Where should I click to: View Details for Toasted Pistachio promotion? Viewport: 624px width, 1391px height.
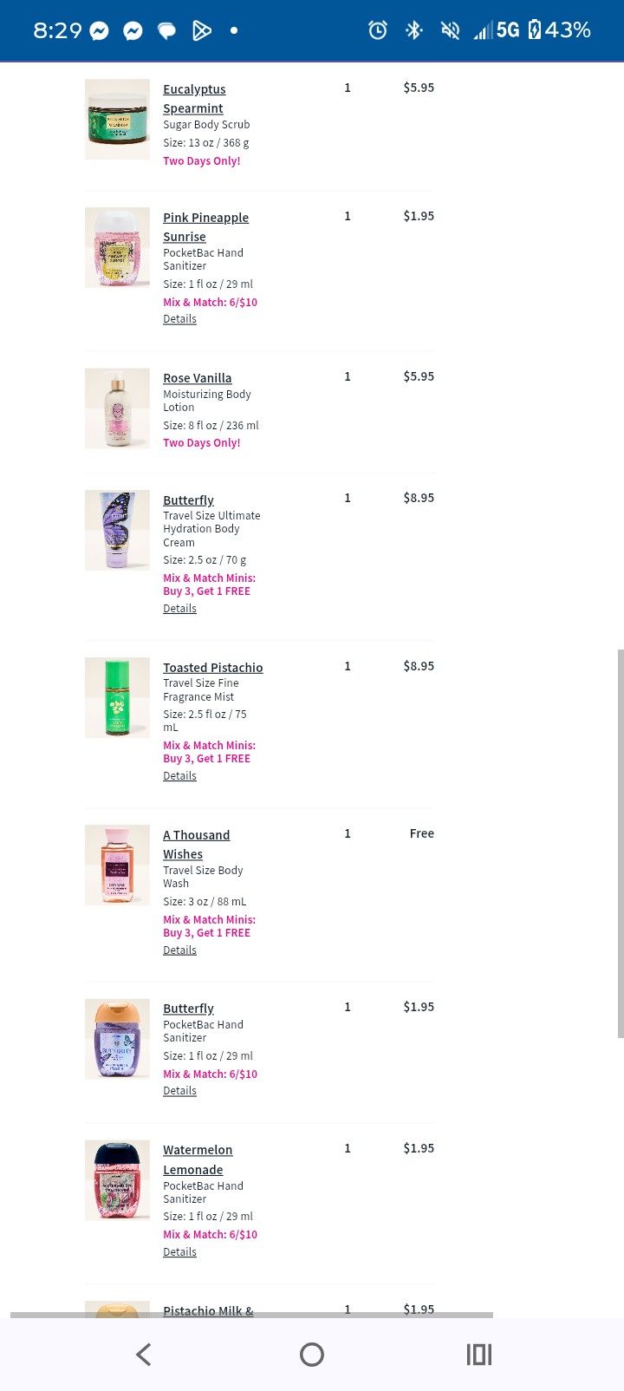click(x=179, y=776)
